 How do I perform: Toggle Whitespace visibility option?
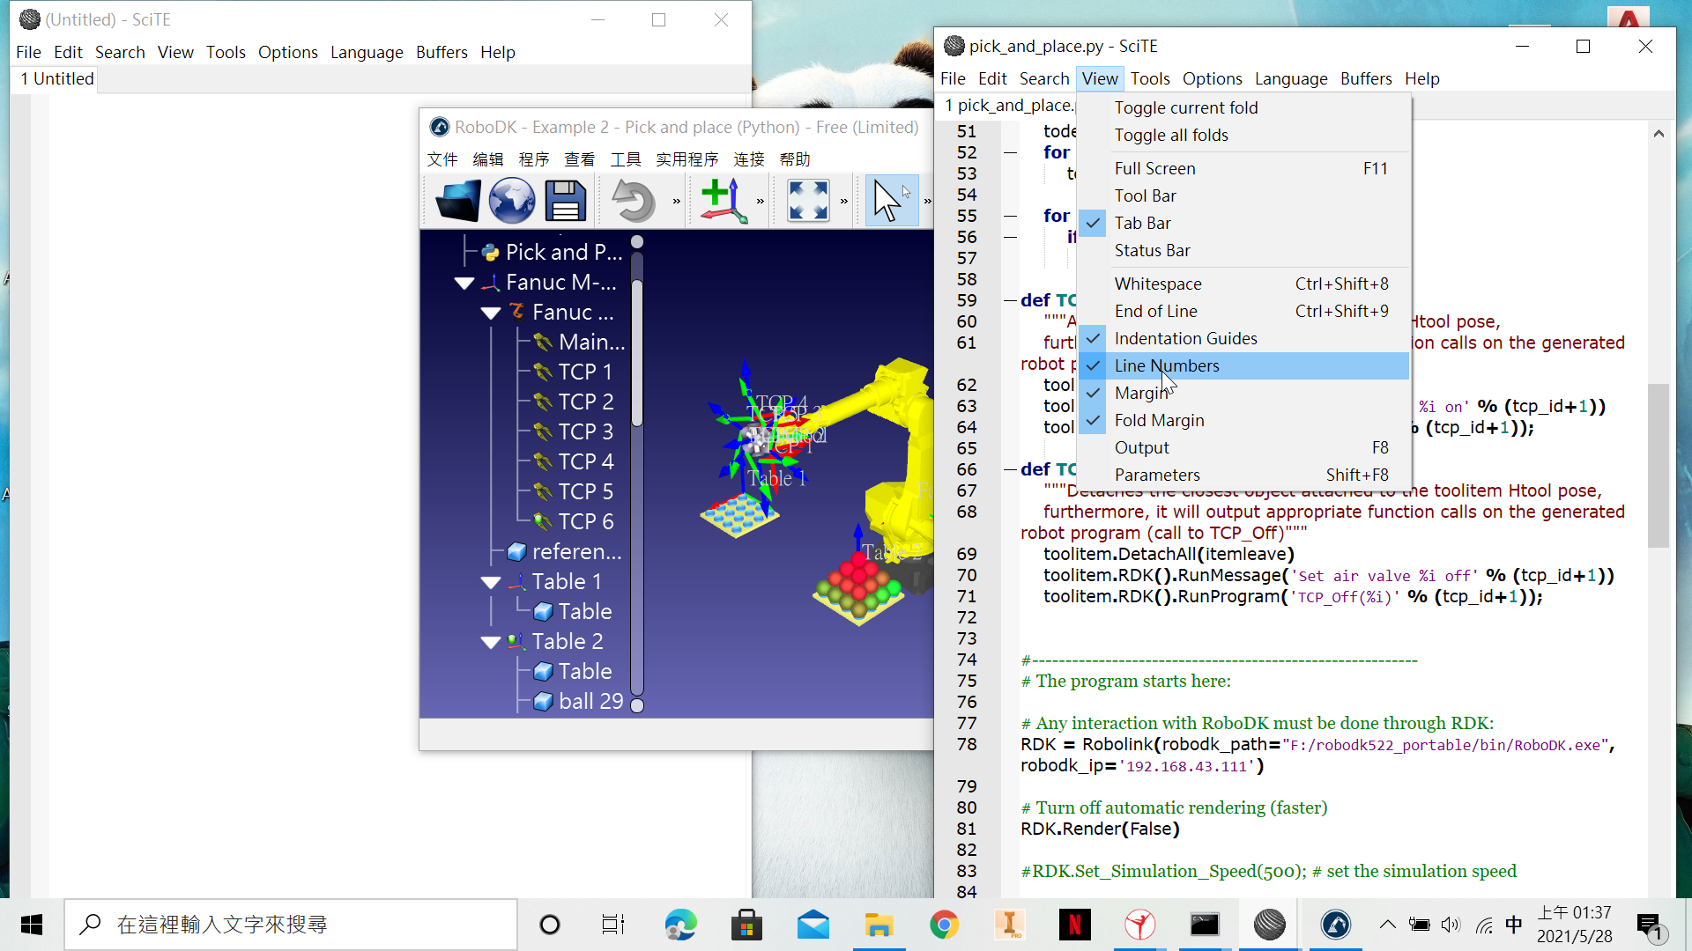click(x=1243, y=284)
